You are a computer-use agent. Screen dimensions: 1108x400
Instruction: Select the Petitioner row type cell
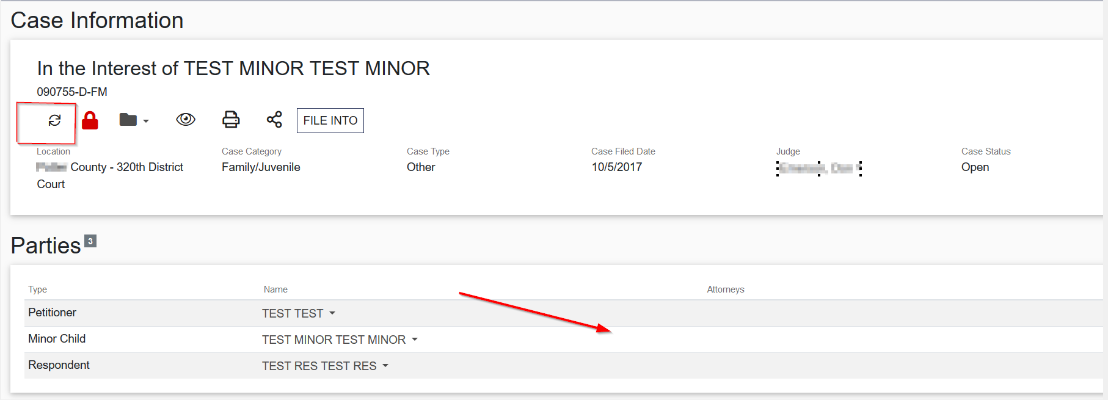click(52, 313)
